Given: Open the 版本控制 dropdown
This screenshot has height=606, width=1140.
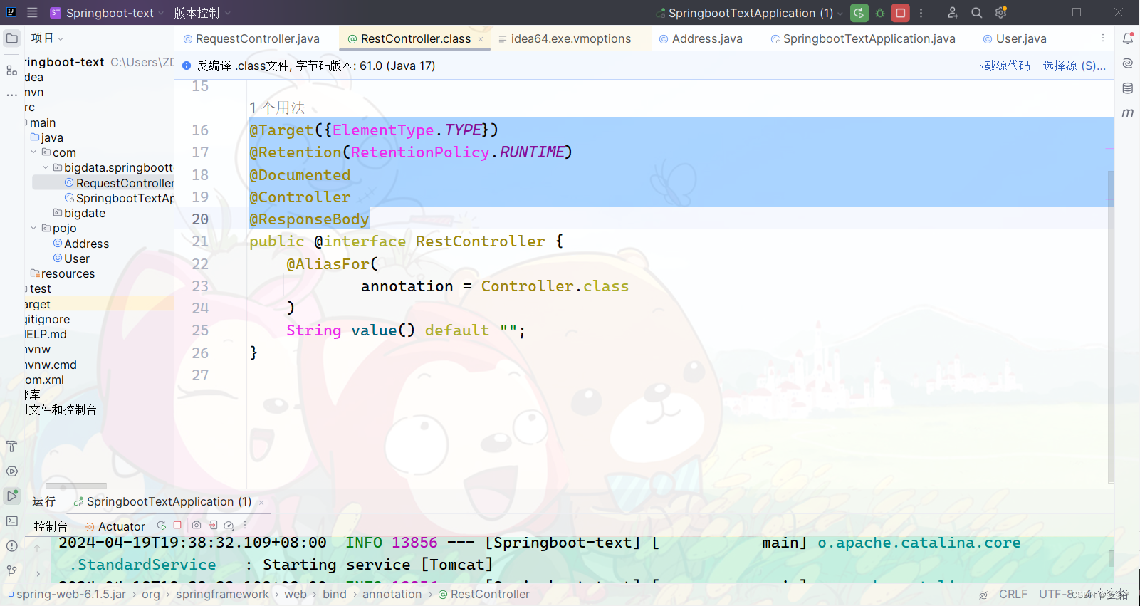Looking at the screenshot, I should pyautogui.click(x=202, y=13).
